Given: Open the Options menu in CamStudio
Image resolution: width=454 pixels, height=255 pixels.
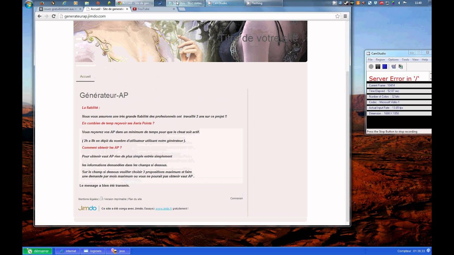Looking at the screenshot, I should tap(393, 59).
